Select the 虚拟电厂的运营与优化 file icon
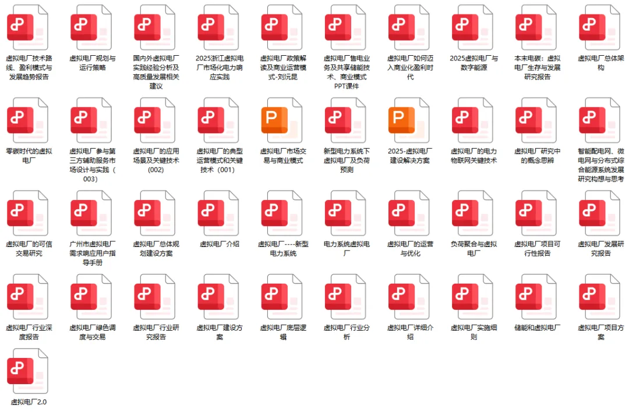 pyautogui.click(x=409, y=213)
